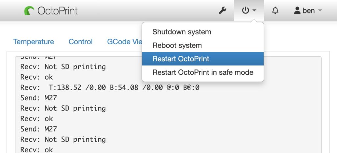Click the green OctoPrint tentacle logo

(x=29, y=11)
